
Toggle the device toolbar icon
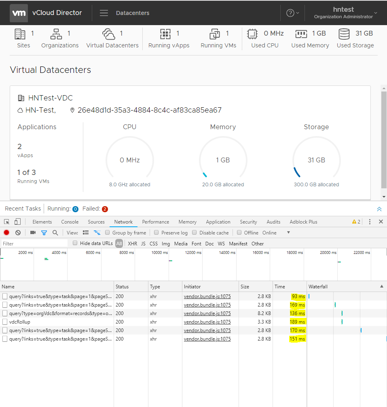coord(18,222)
